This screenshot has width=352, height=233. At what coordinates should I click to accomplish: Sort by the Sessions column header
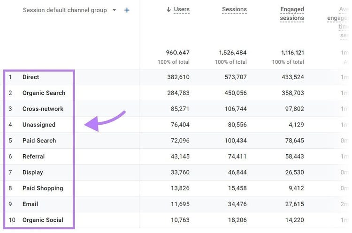coord(234,9)
